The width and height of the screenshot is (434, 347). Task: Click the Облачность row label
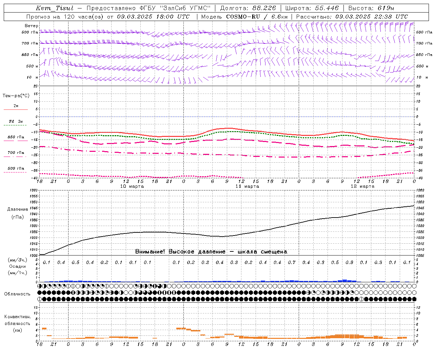tap(17, 294)
